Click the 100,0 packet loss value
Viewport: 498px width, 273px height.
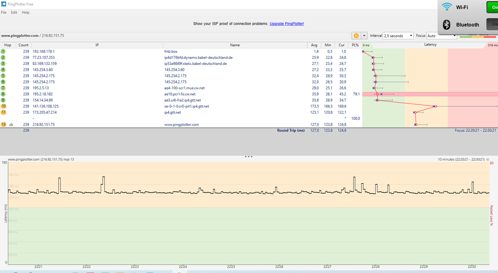click(x=355, y=118)
